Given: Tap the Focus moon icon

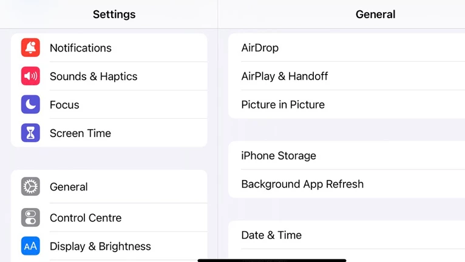Looking at the screenshot, I should pyautogui.click(x=30, y=104).
